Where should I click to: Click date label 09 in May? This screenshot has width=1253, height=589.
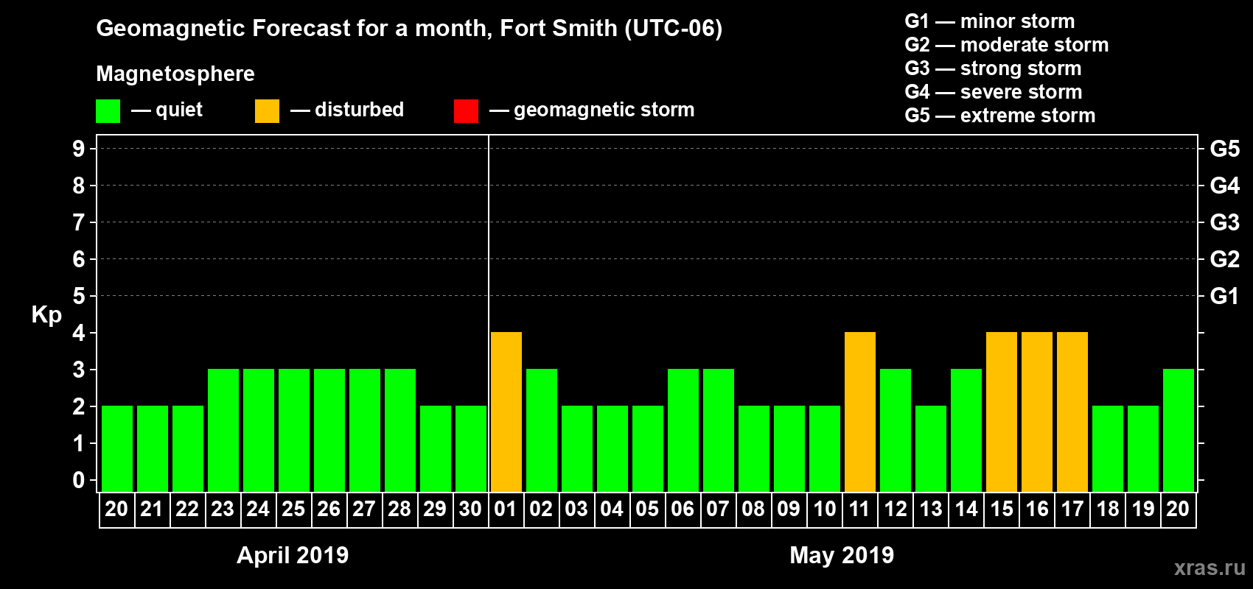pyautogui.click(x=789, y=509)
